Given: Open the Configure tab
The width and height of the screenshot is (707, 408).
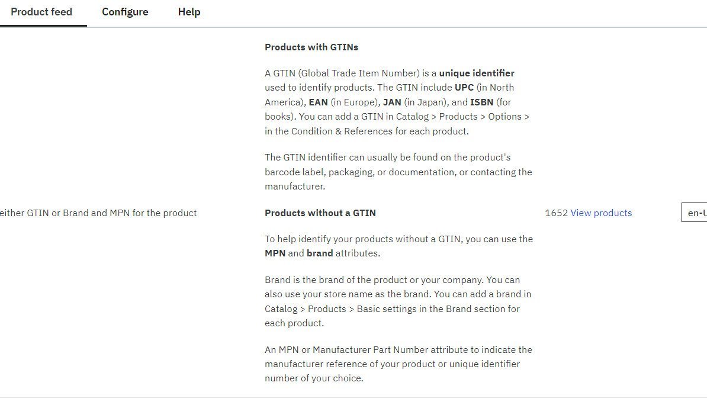Looking at the screenshot, I should pos(125,12).
